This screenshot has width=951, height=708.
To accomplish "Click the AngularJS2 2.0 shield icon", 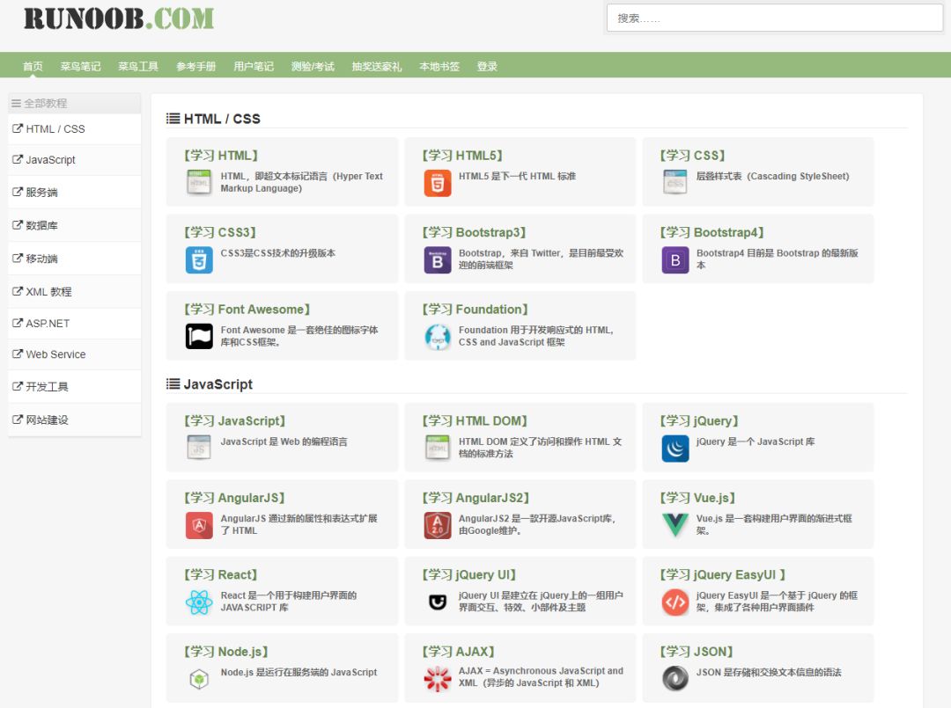I will point(438,525).
